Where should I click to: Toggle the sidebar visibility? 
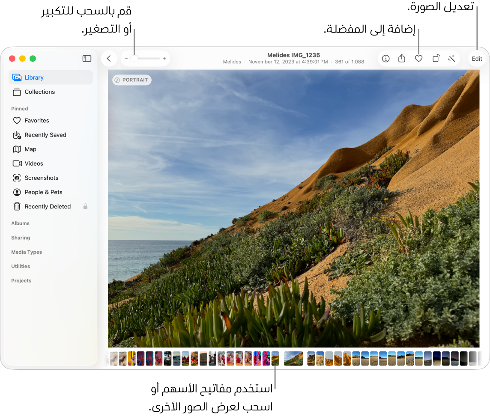87,59
